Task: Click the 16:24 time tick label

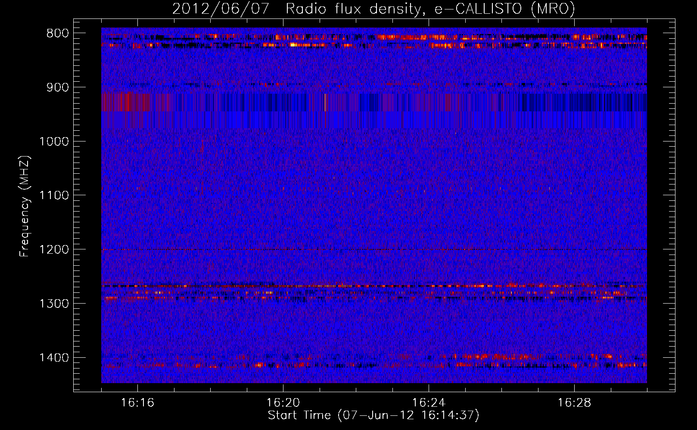Action: (429, 403)
